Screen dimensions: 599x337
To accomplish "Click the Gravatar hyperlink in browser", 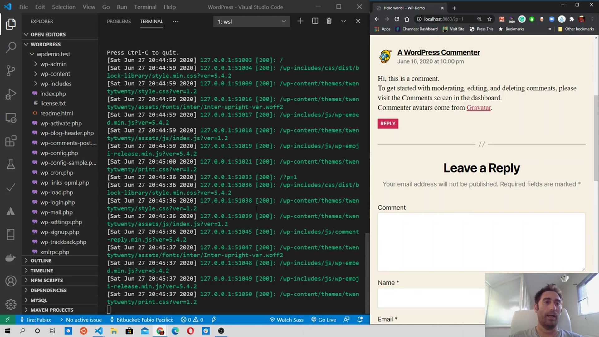I will (479, 107).
